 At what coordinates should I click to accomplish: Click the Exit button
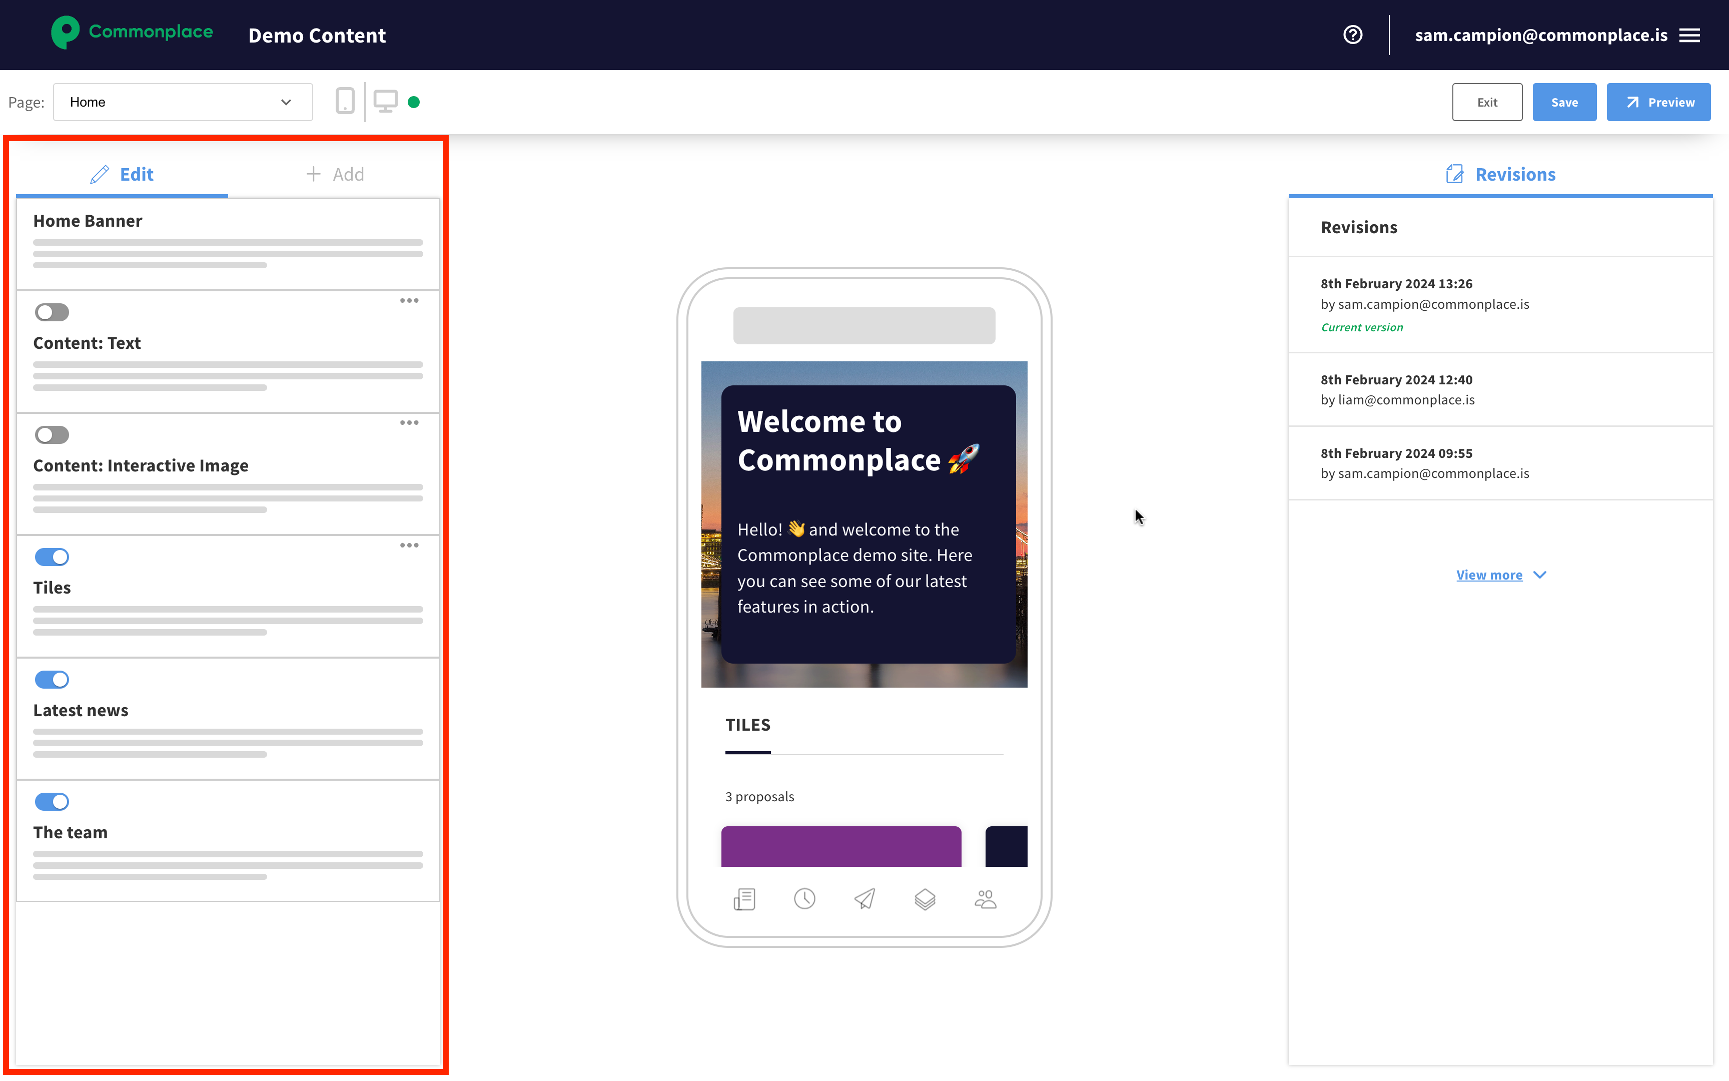click(x=1487, y=102)
